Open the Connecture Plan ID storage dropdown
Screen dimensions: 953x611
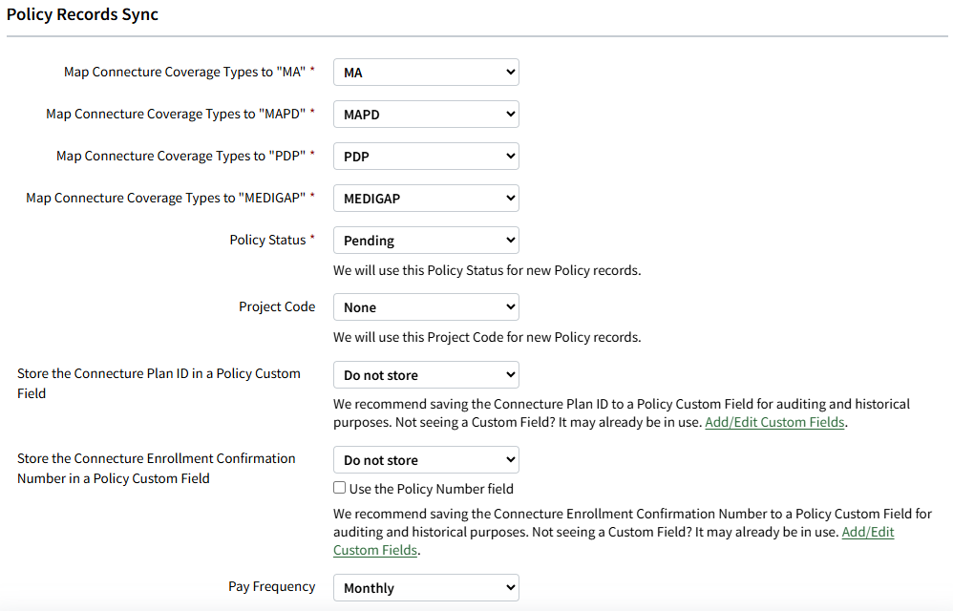click(x=426, y=375)
